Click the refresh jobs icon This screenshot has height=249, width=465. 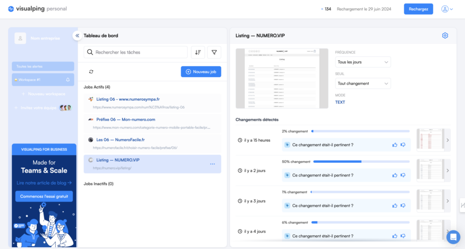click(91, 72)
